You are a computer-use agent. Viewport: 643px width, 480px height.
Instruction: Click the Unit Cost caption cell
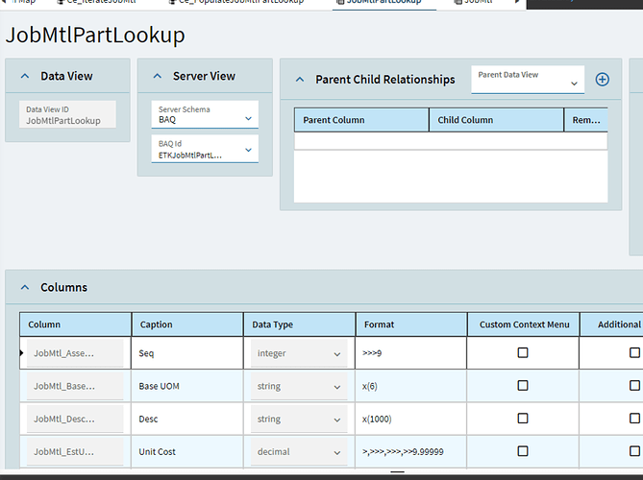click(185, 451)
